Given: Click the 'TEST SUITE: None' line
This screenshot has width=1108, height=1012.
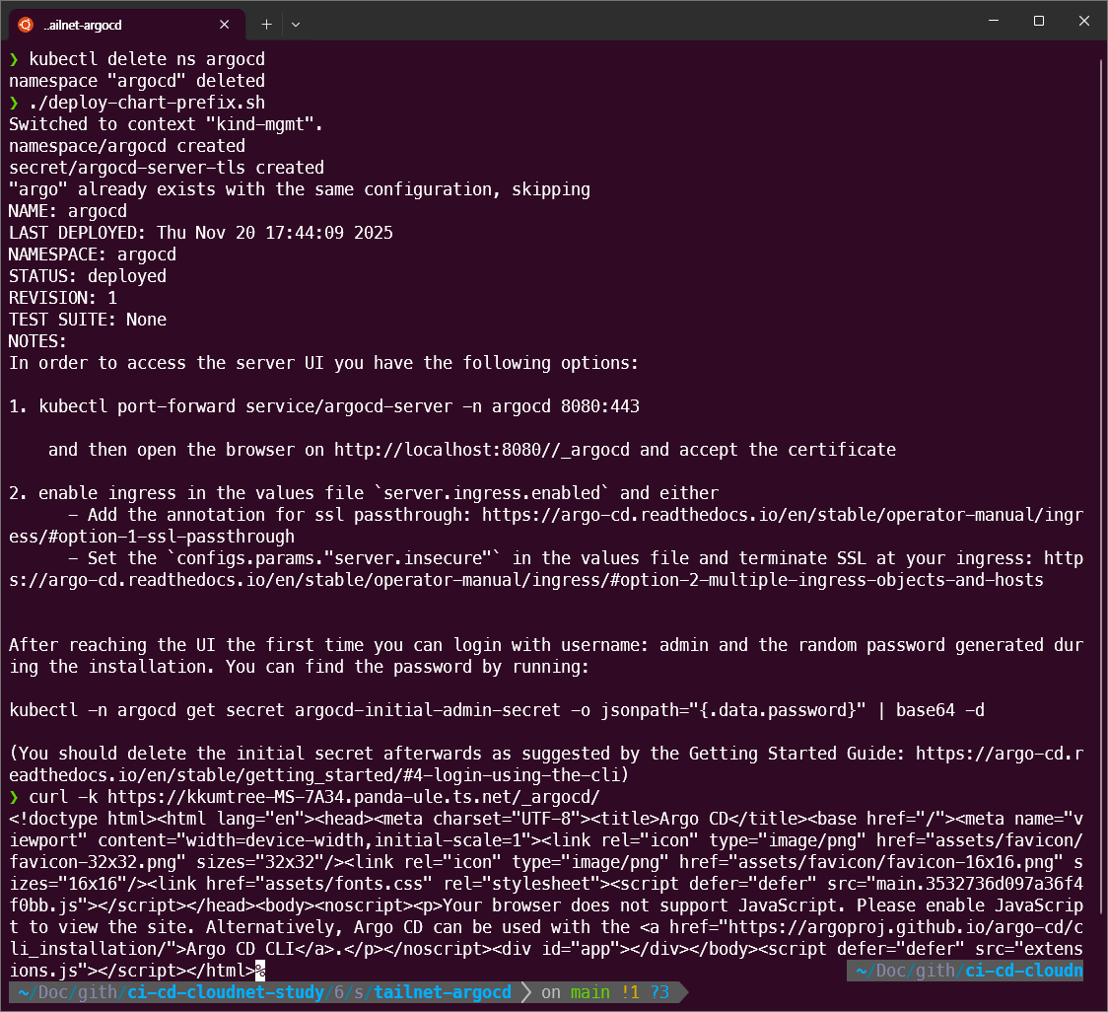Looking at the screenshot, I should 88,320.
